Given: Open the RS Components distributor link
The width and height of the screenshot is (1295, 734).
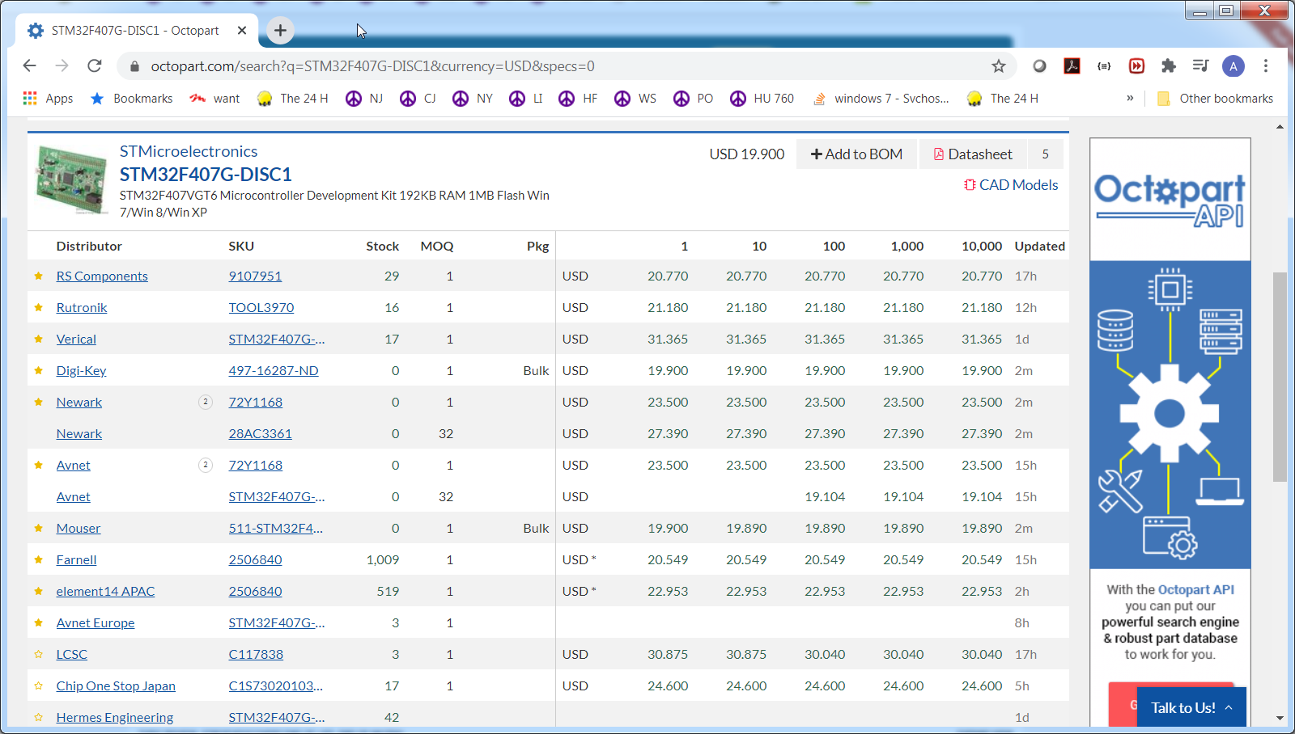Looking at the screenshot, I should (102, 276).
